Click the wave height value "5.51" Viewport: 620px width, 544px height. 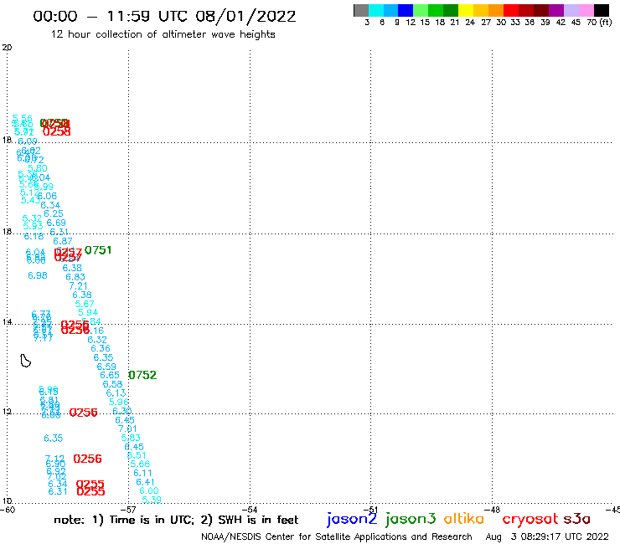[137, 455]
